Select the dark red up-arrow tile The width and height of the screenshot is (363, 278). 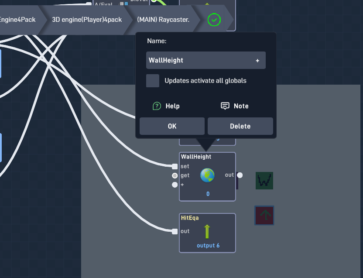(x=264, y=216)
